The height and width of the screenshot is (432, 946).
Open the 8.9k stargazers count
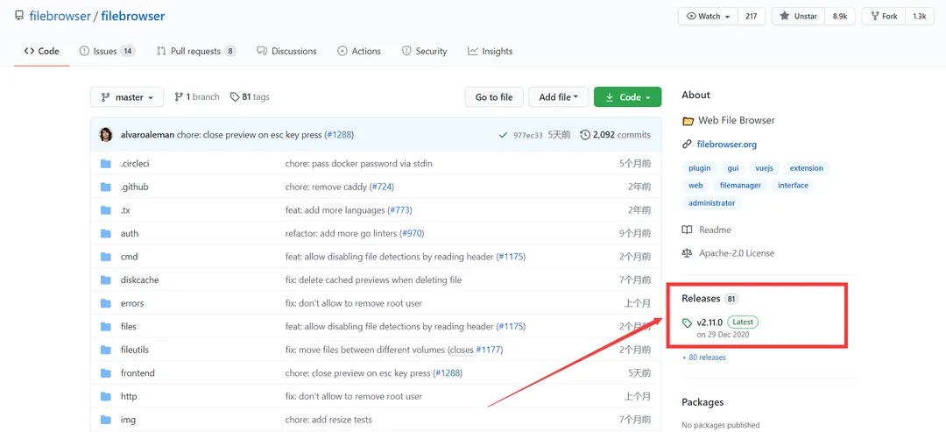click(840, 17)
